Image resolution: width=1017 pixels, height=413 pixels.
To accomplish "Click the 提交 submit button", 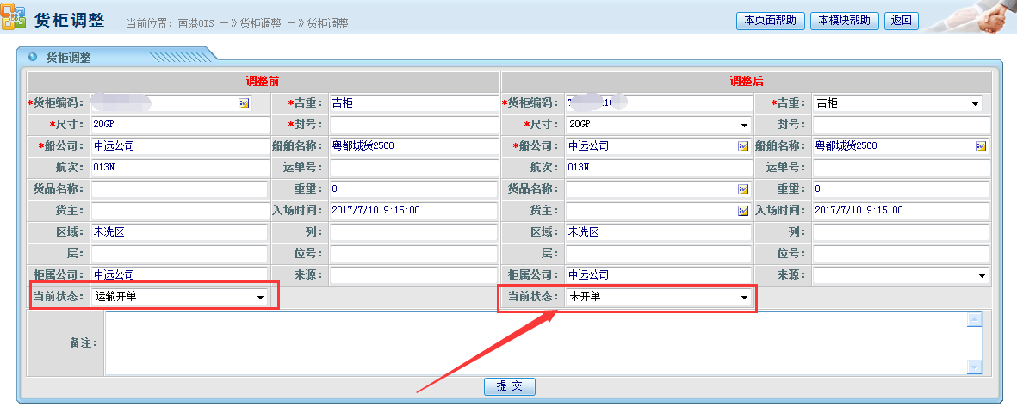I will click(x=509, y=386).
